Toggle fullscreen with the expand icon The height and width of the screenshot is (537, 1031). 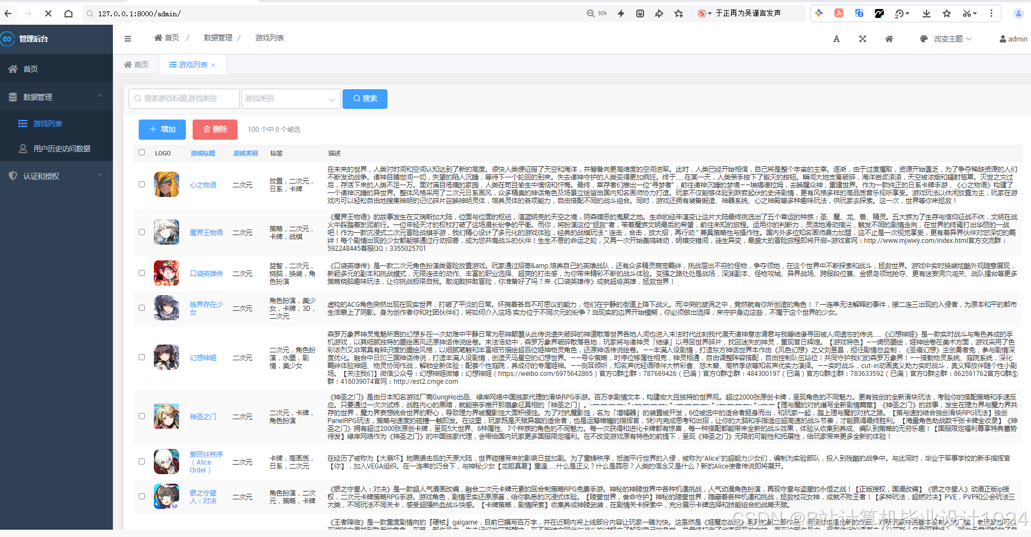click(x=863, y=39)
